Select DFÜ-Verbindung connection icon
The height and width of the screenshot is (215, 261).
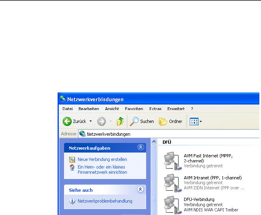(173, 205)
